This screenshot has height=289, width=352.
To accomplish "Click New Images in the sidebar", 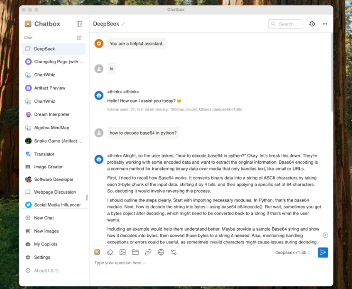I will [54, 231].
